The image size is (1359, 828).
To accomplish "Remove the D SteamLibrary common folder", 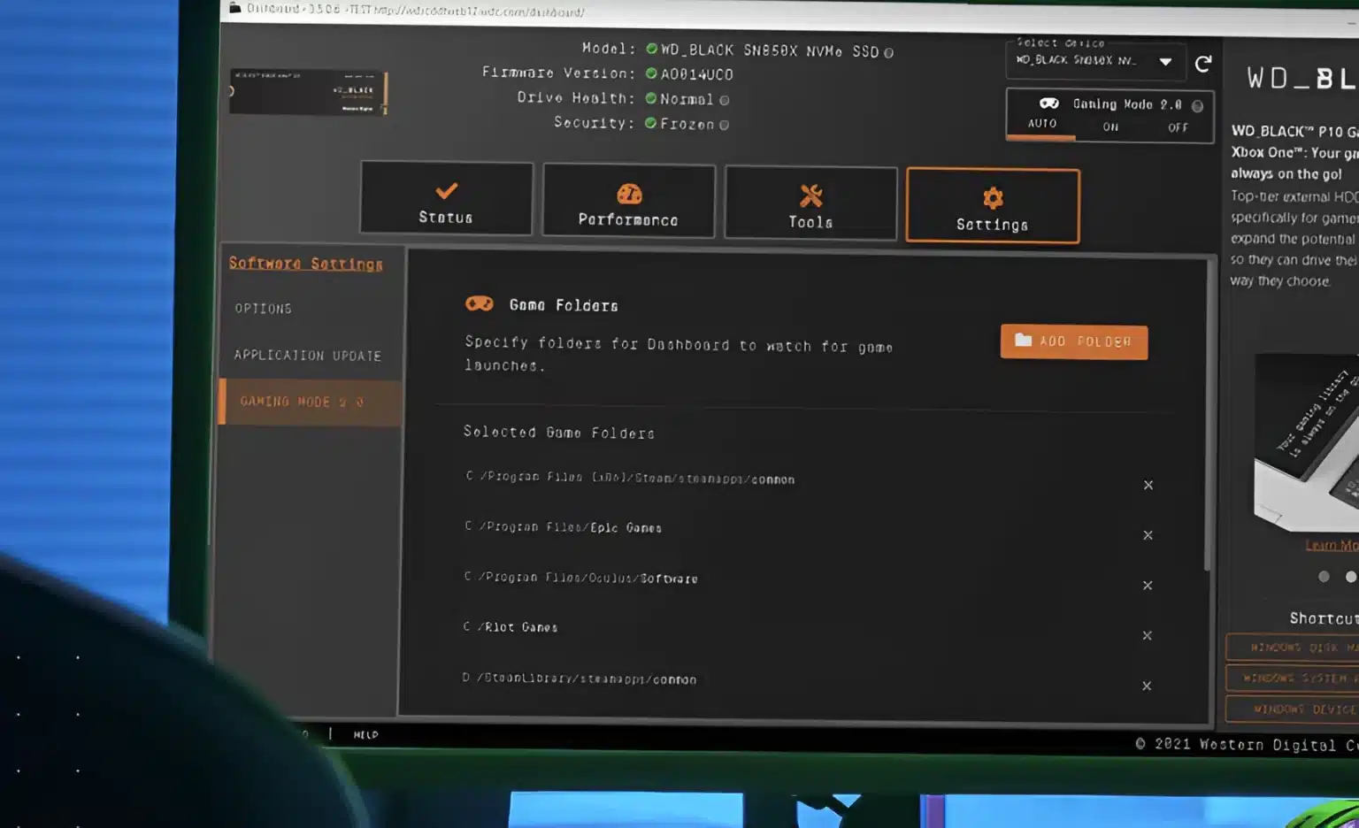I will [1147, 686].
